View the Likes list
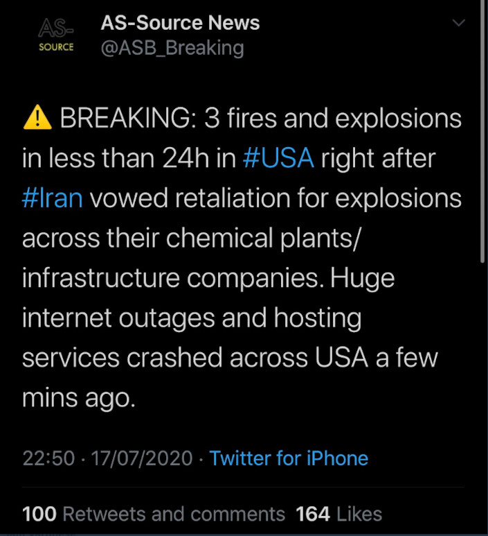Image resolution: width=488 pixels, height=536 pixels. pos(359,514)
